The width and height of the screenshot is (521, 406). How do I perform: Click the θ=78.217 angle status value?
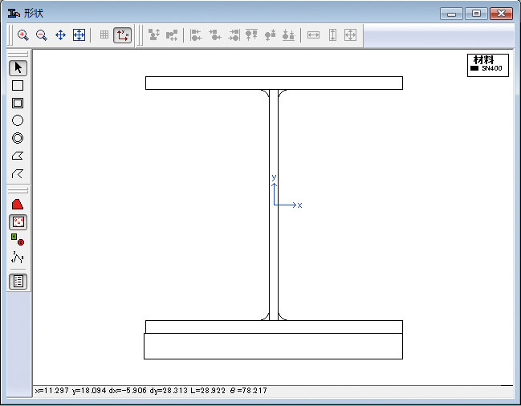[249, 391]
